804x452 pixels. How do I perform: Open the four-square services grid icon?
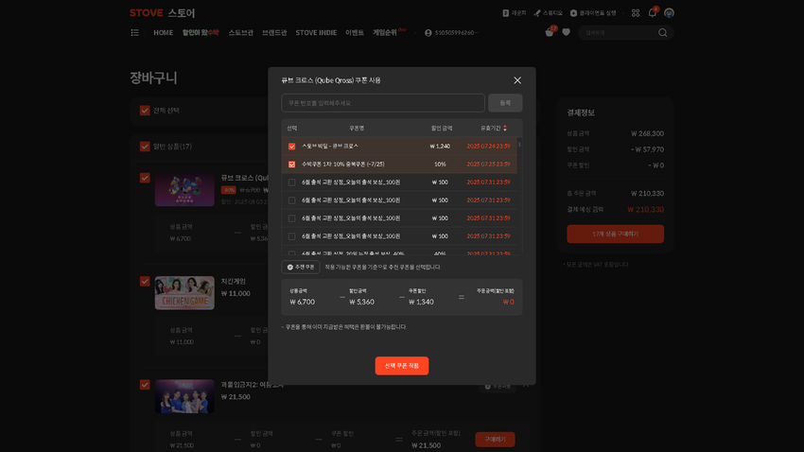click(x=636, y=13)
